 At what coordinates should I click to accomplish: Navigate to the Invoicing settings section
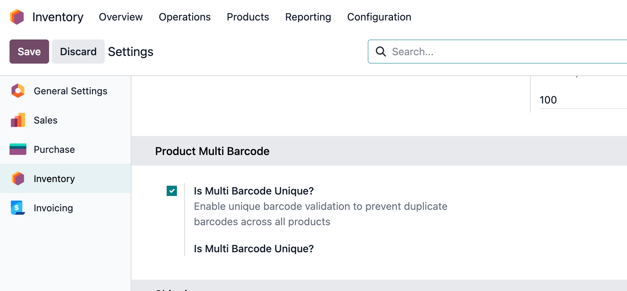click(53, 208)
